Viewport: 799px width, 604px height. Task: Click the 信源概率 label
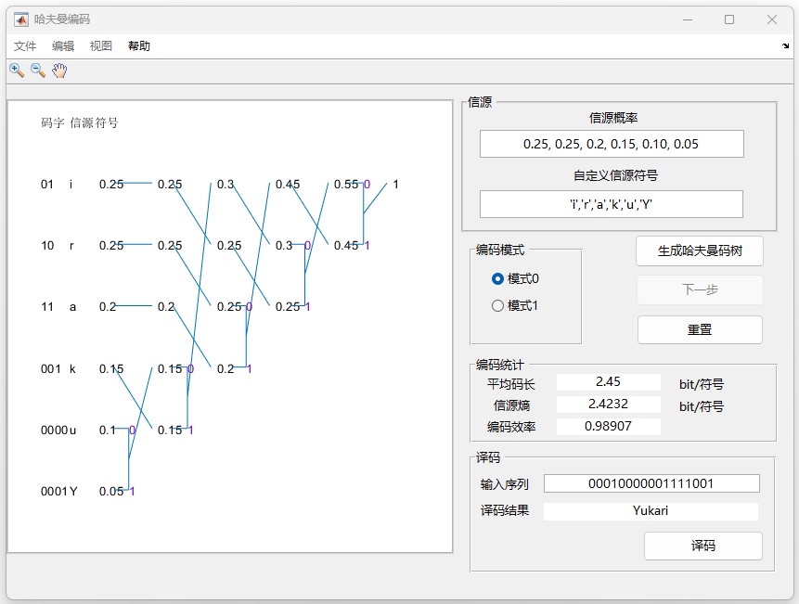coord(613,118)
